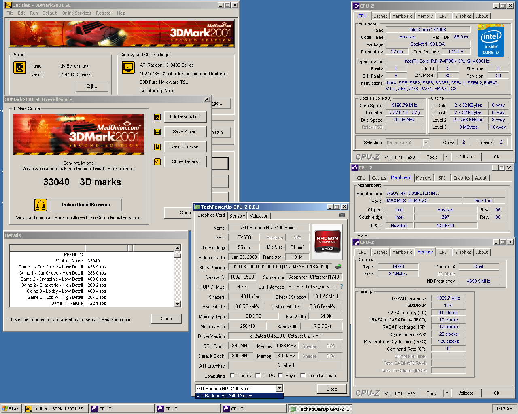Toggle the OpenCL checkbox
518x414 pixels.
[x=232, y=376]
